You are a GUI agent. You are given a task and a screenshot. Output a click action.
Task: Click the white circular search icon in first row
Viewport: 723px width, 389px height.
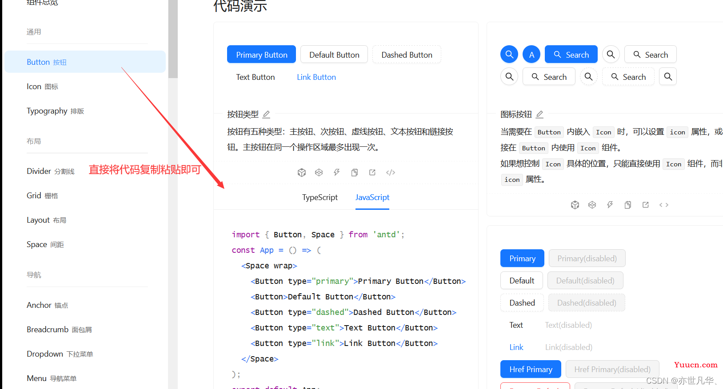click(611, 54)
